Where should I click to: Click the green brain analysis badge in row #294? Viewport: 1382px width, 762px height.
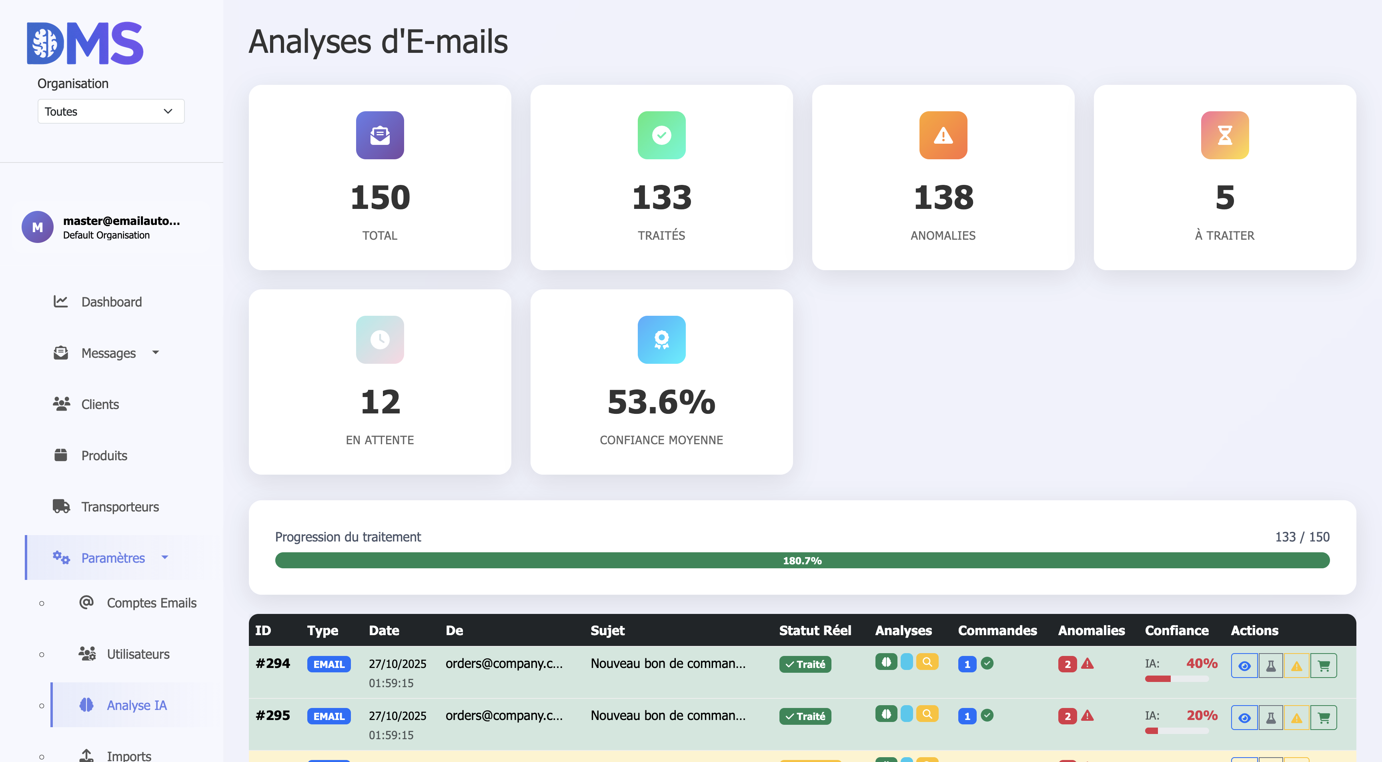(x=886, y=662)
